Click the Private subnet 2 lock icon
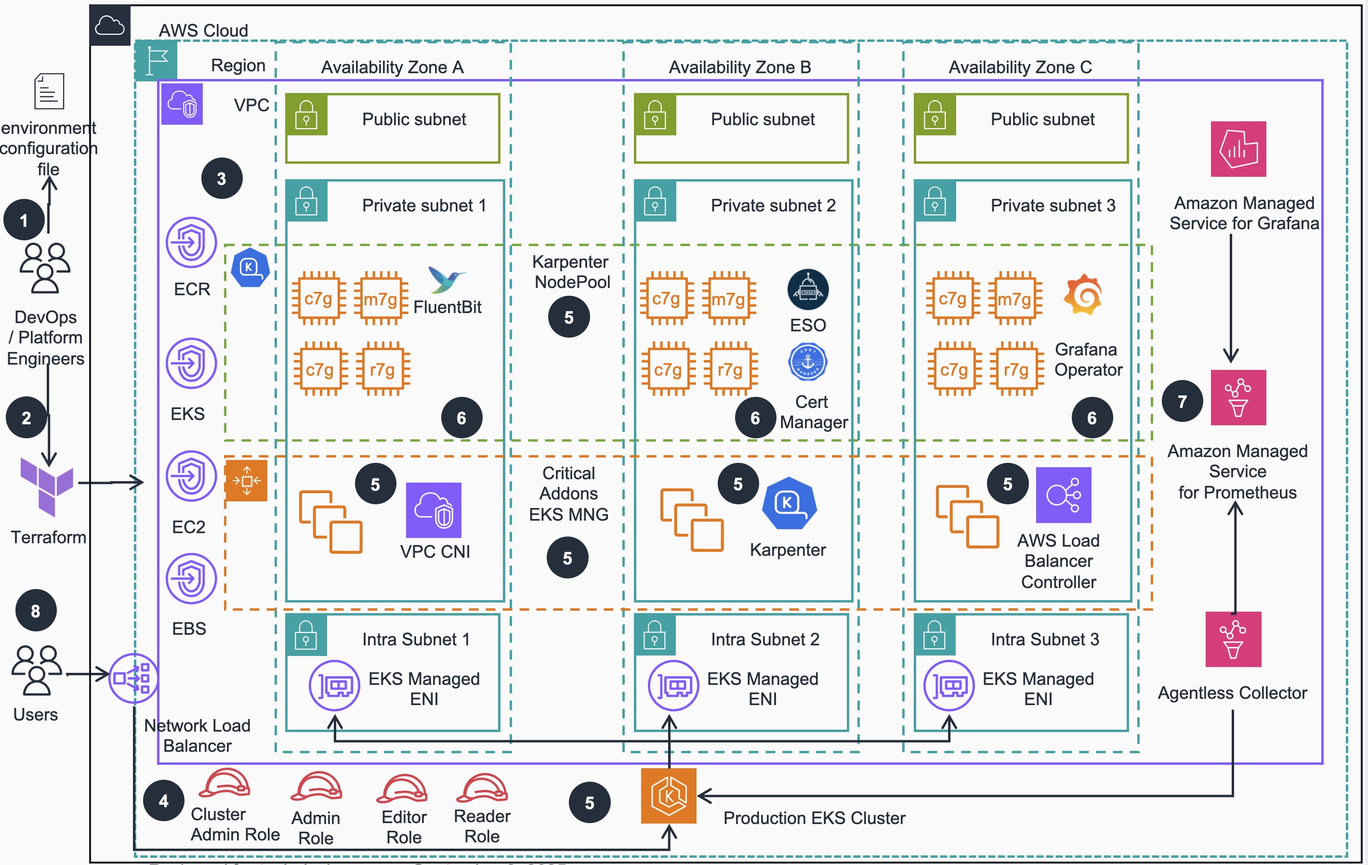1368x865 pixels. (655, 201)
